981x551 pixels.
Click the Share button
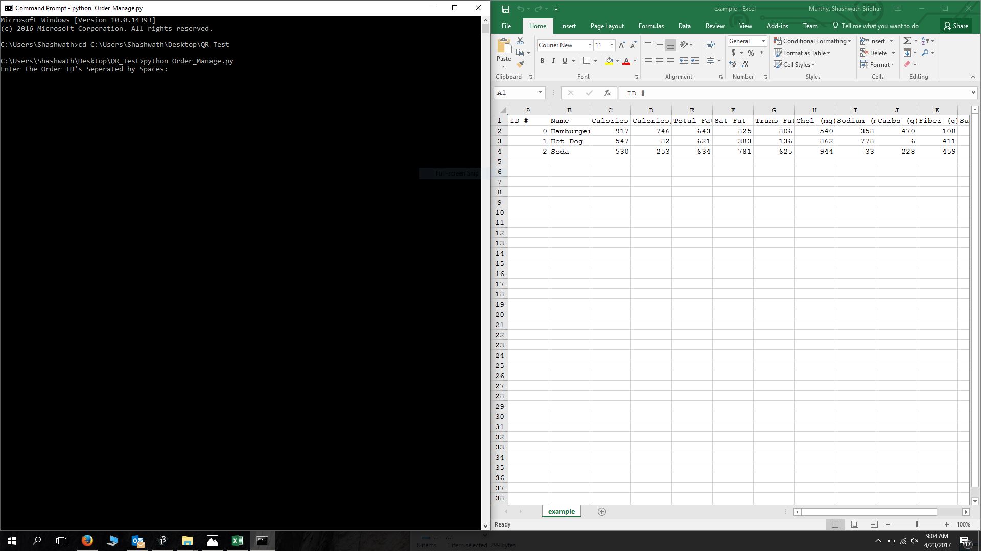956,26
